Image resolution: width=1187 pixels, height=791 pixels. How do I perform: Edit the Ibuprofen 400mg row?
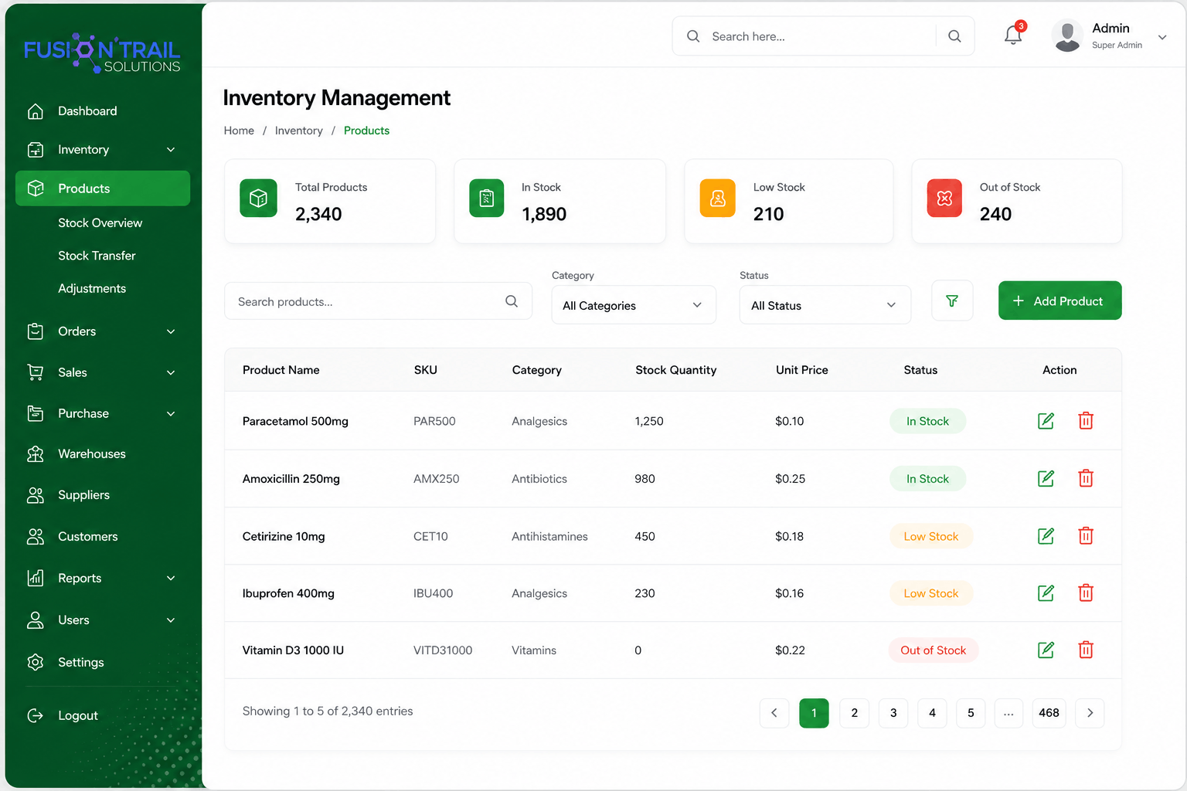pyautogui.click(x=1046, y=592)
